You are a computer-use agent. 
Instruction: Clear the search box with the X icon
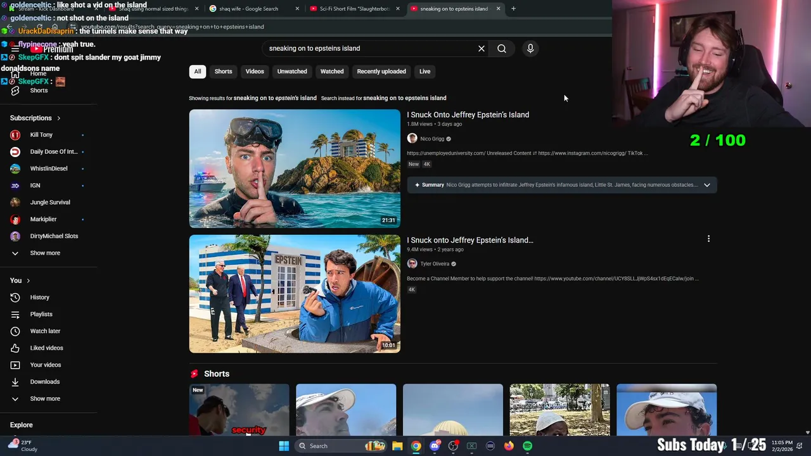coord(482,48)
